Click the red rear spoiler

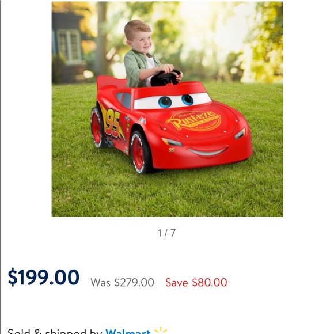coord(111,82)
